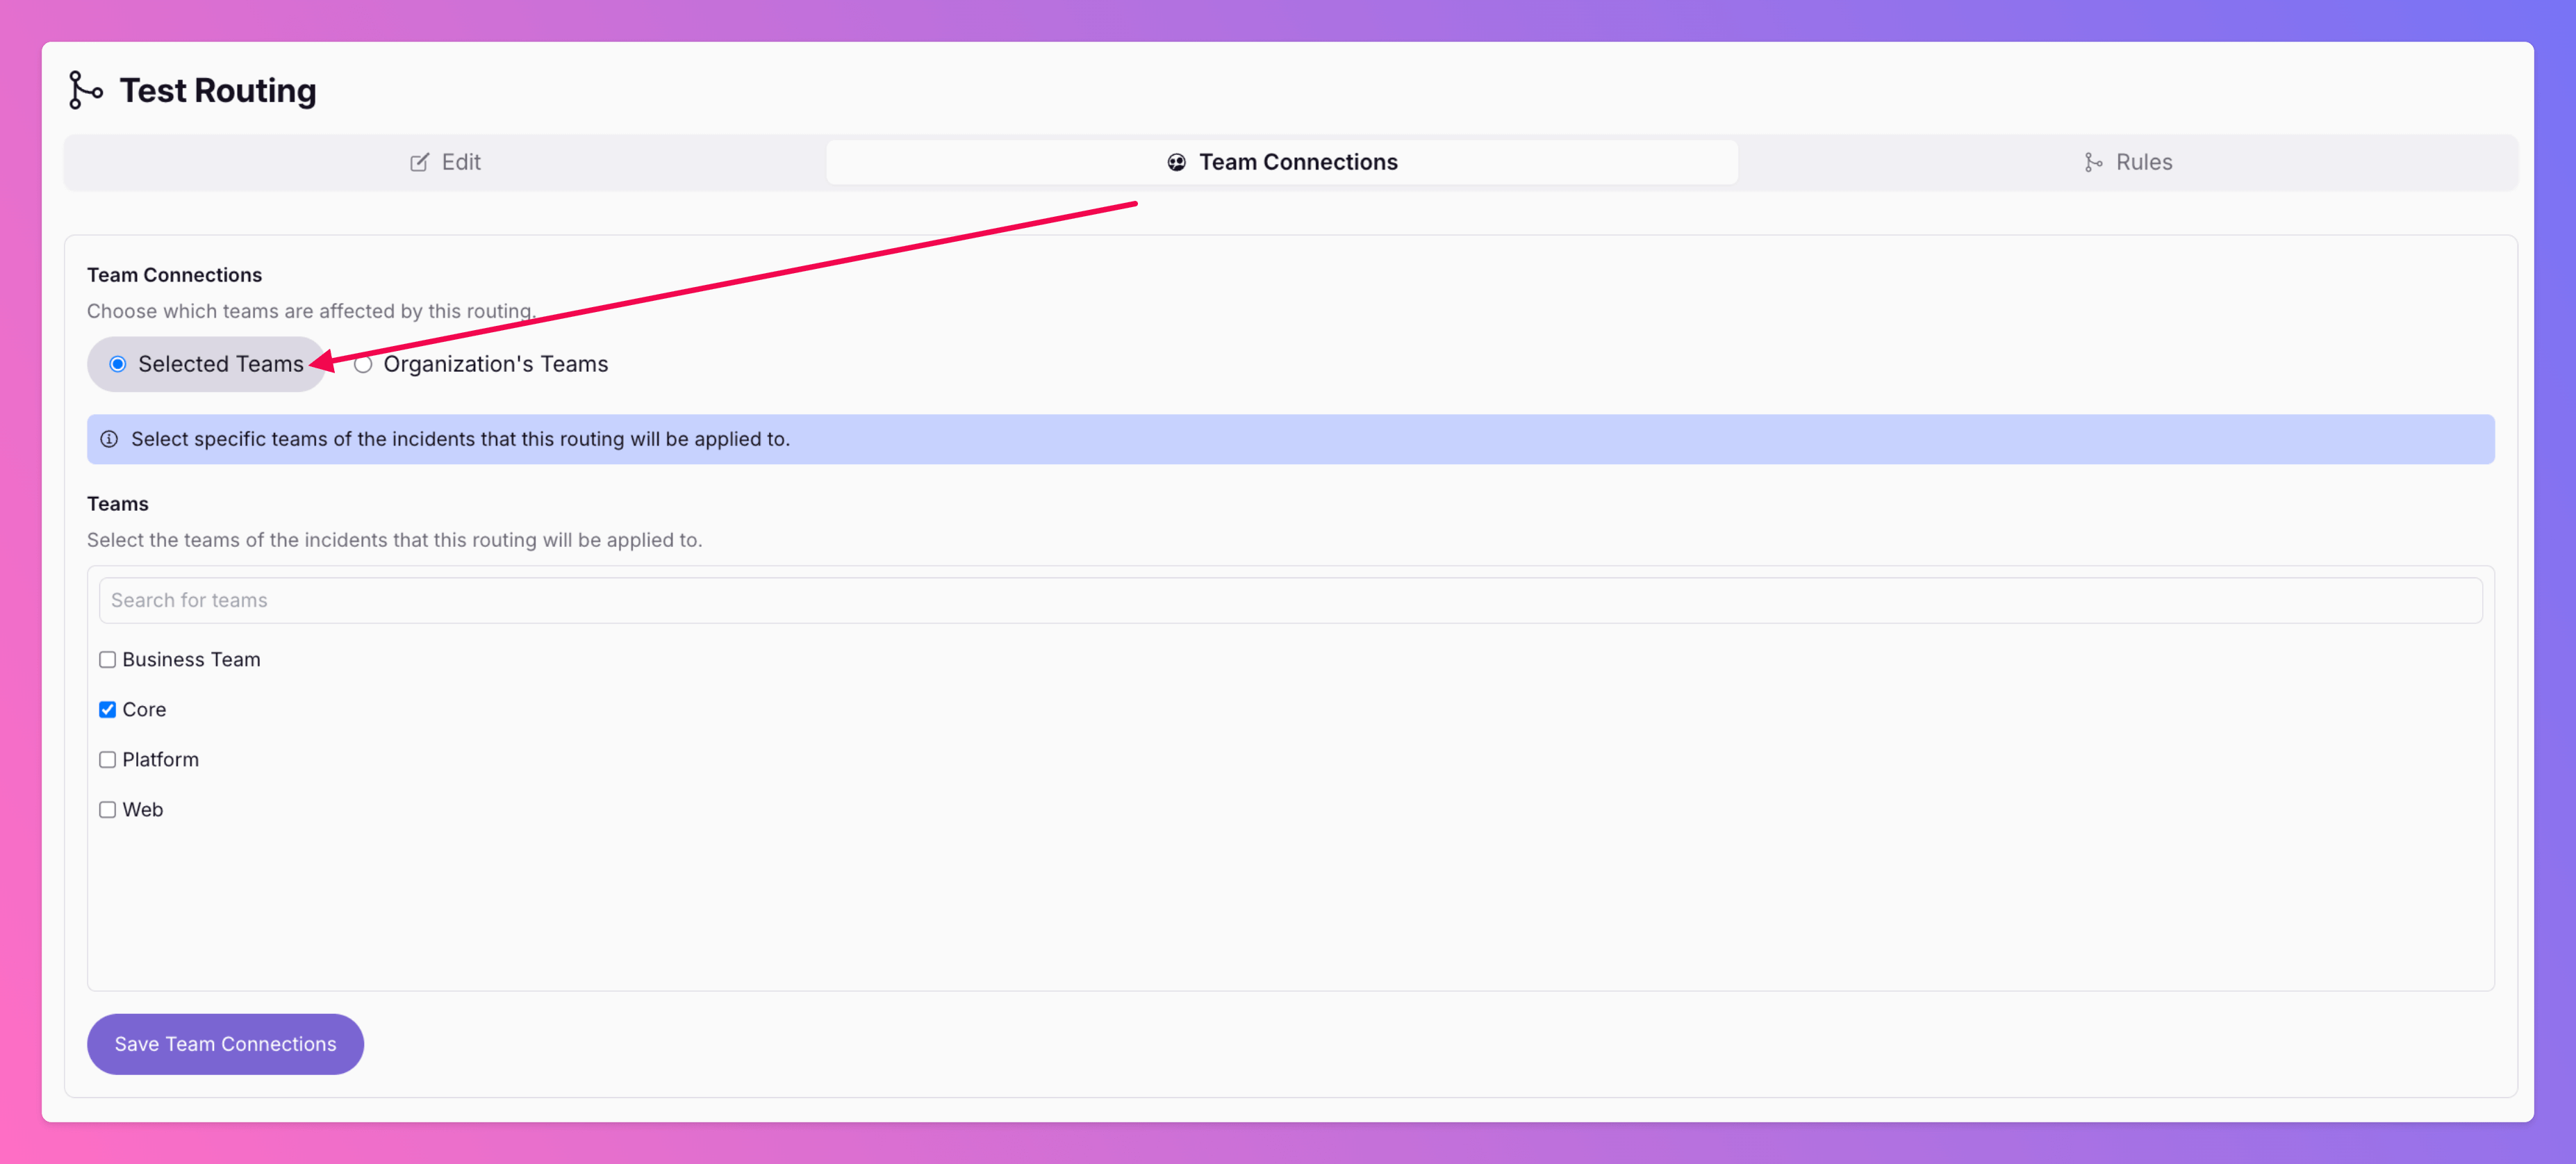Click the Platform label text
This screenshot has width=2576, height=1164.
point(160,760)
